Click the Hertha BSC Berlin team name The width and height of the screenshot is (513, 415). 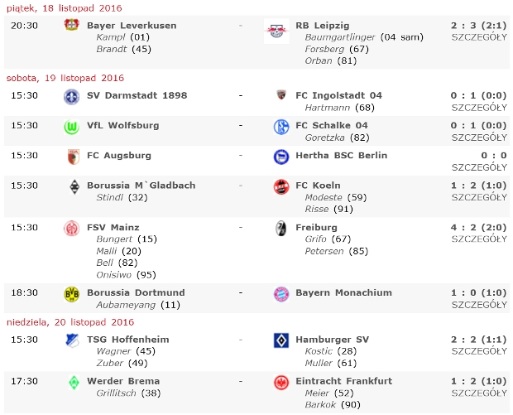pyautogui.click(x=341, y=156)
